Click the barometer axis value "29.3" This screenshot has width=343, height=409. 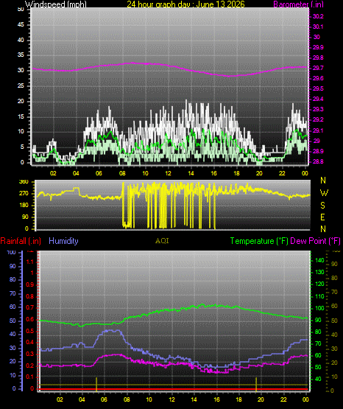pyautogui.click(x=318, y=109)
